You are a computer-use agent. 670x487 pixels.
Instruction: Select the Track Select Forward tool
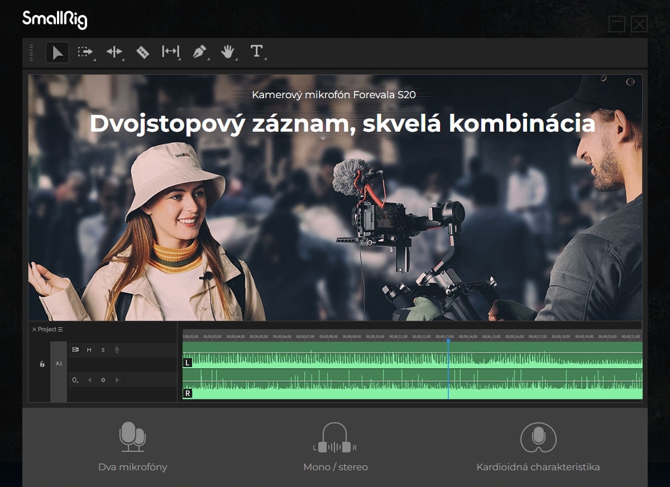pos(85,52)
